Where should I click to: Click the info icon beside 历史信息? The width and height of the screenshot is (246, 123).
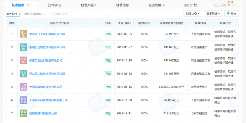[x=233, y=5]
